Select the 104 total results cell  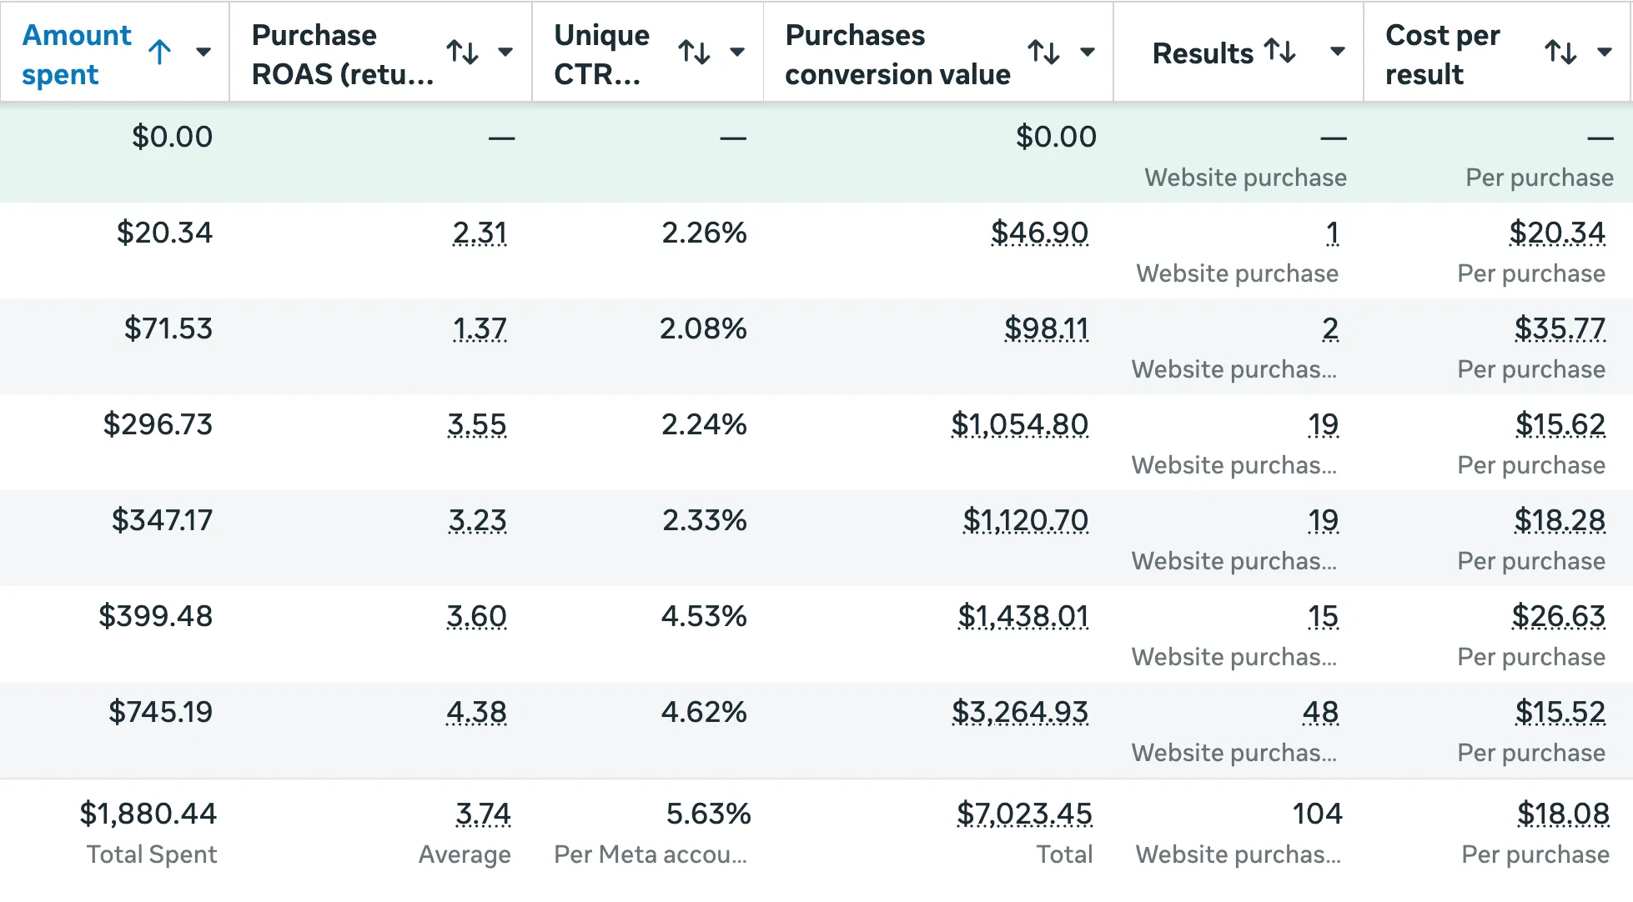(1317, 814)
